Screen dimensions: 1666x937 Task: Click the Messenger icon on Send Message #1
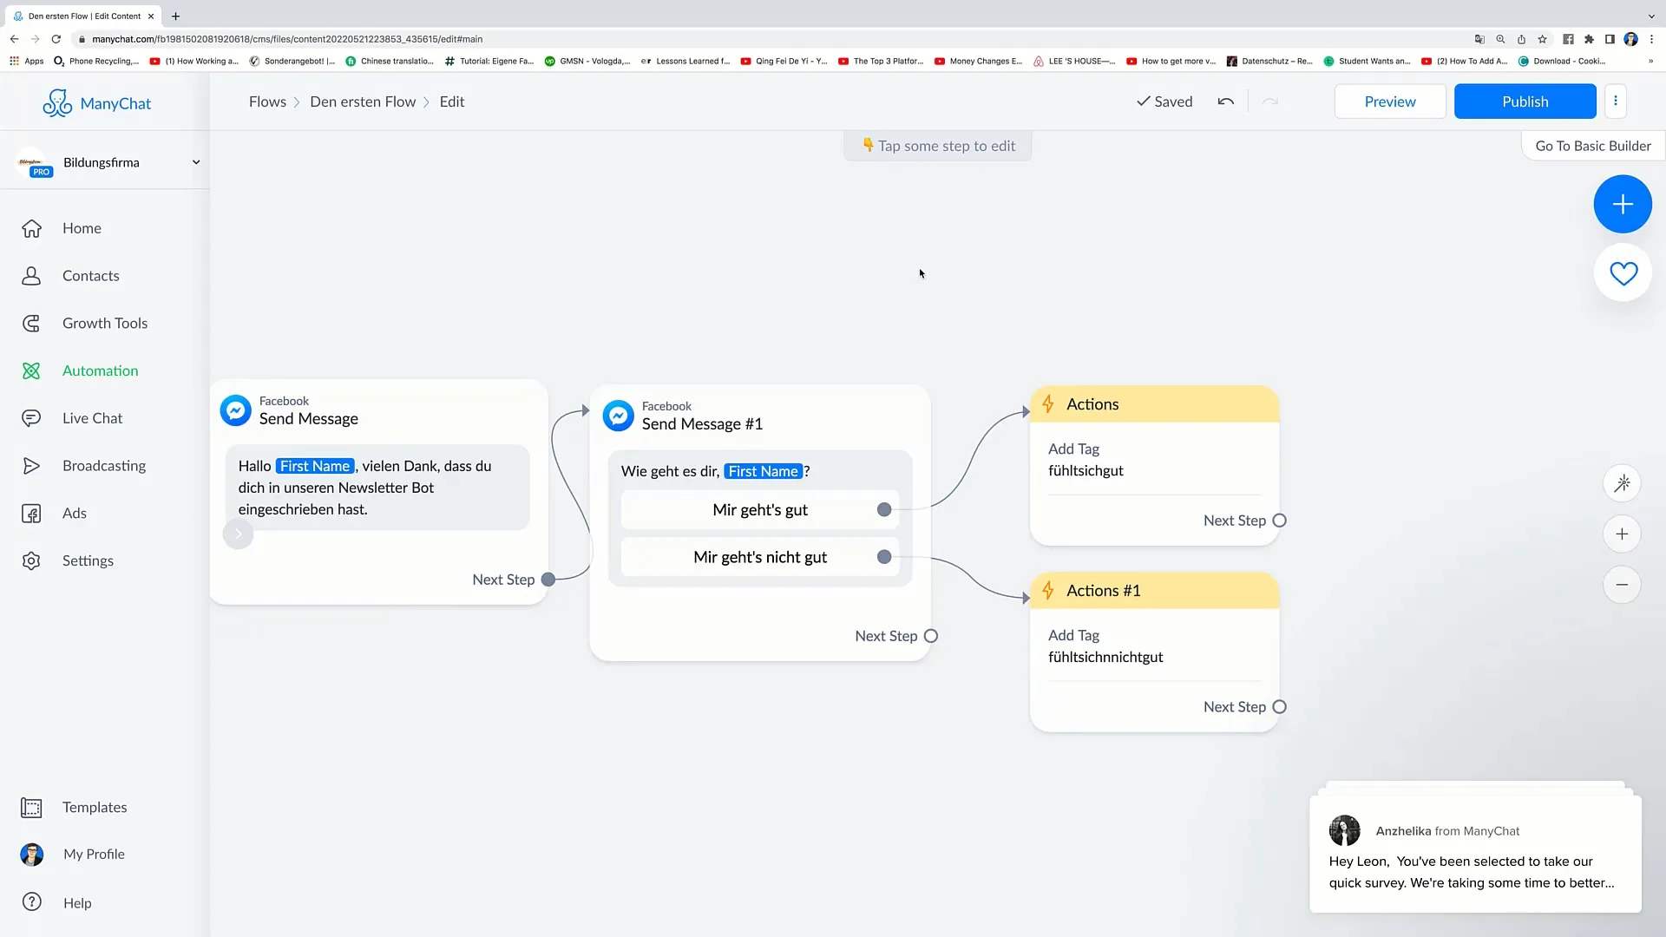click(x=619, y=416)
